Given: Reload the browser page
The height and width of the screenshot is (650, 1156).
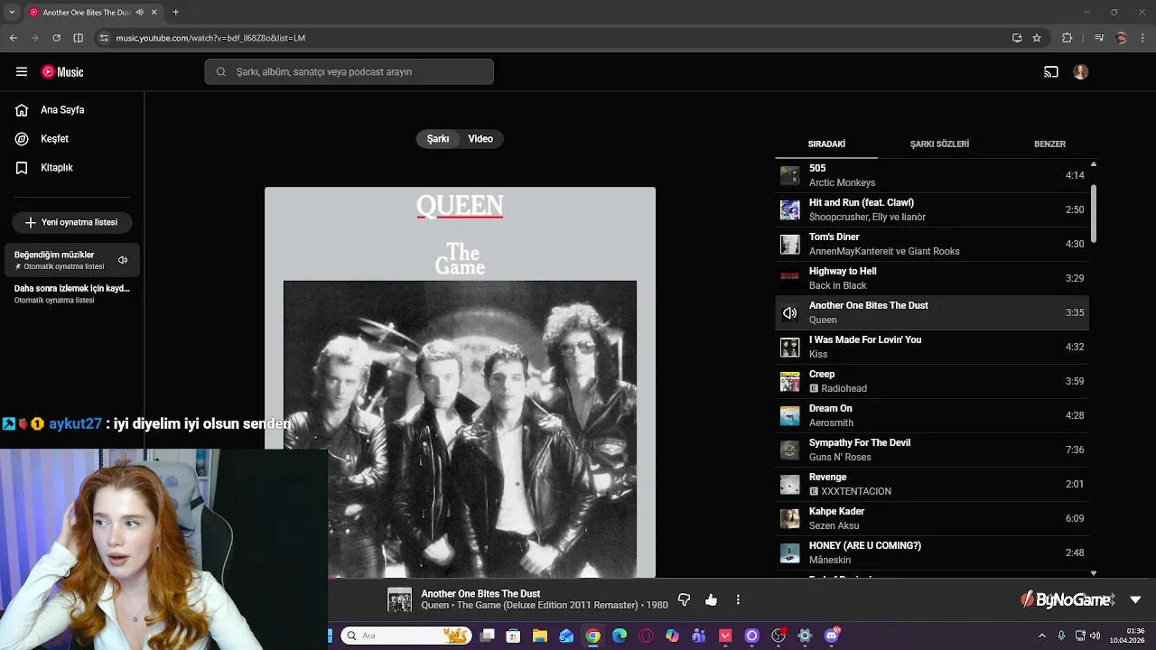Looking at the screenshot, I should pyautogui.click(x=56, y=38).
